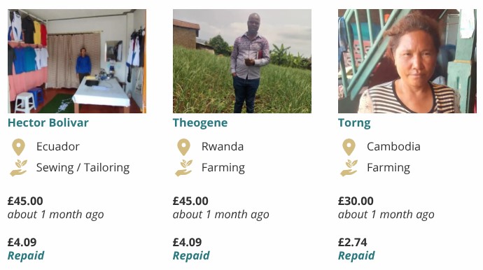Click the location pin icon beside Cambodia
The height and width of the screenshot is (270, 483).
tap(349, 147)
